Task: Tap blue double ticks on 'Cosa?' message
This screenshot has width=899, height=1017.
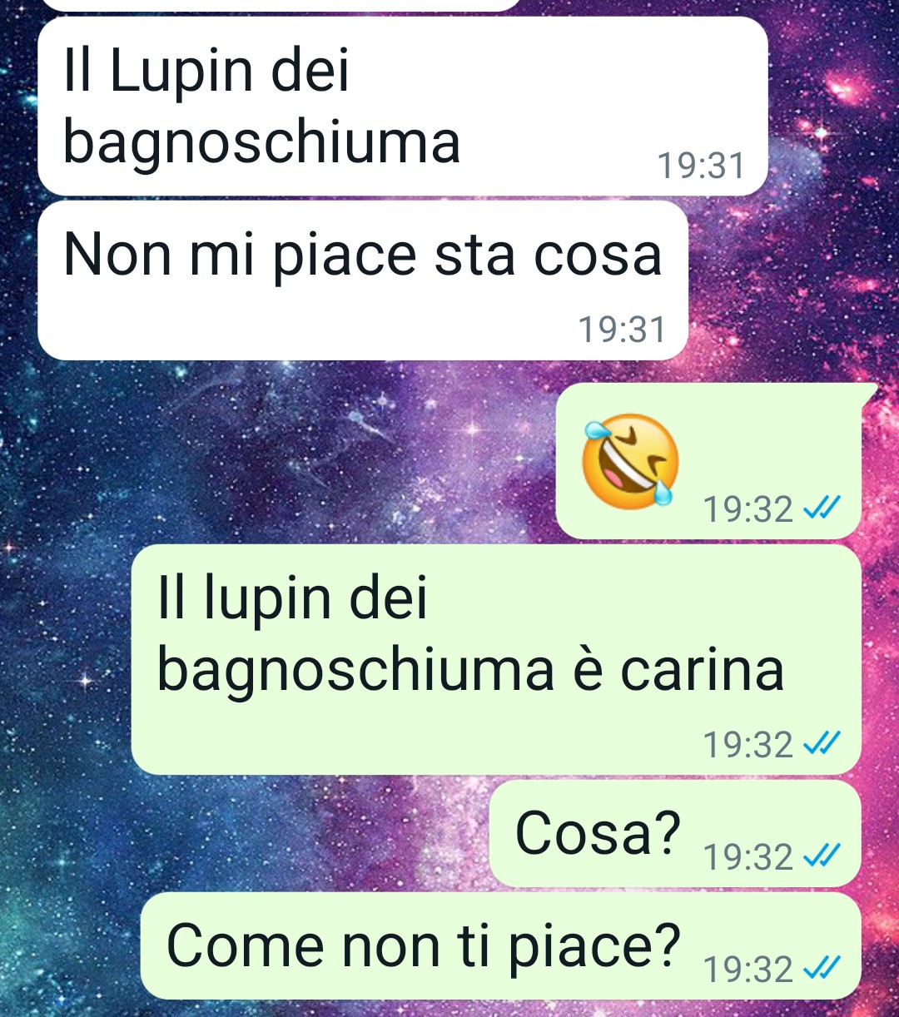Action: [821, 855]
